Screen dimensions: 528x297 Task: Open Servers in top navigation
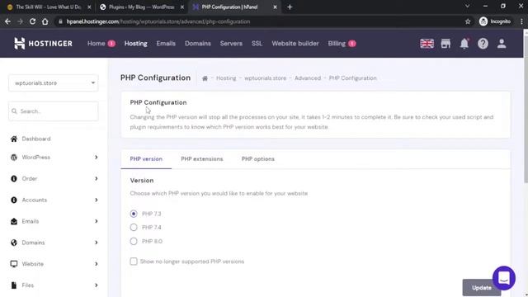click(x=231, y=44)
